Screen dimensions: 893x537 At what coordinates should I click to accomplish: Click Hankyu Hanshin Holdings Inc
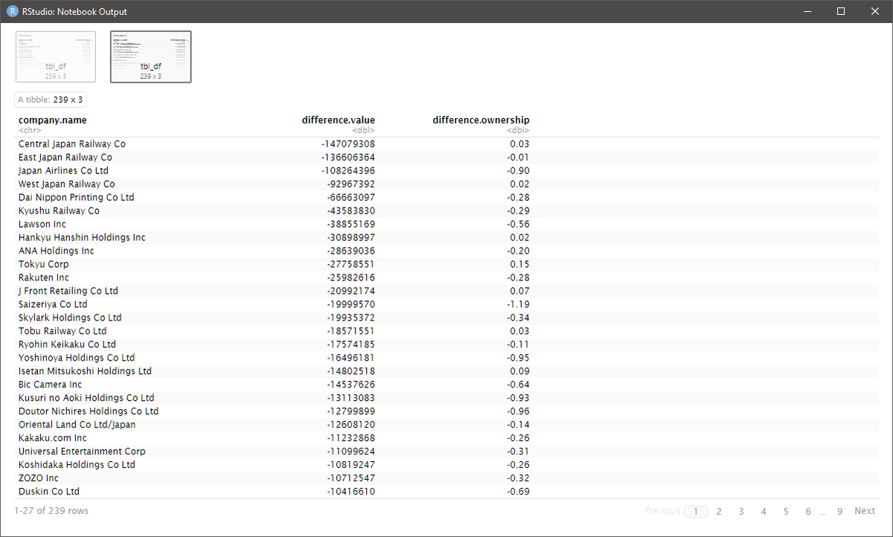coord(82,237)
